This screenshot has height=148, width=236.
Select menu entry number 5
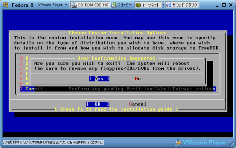(24, 79)
